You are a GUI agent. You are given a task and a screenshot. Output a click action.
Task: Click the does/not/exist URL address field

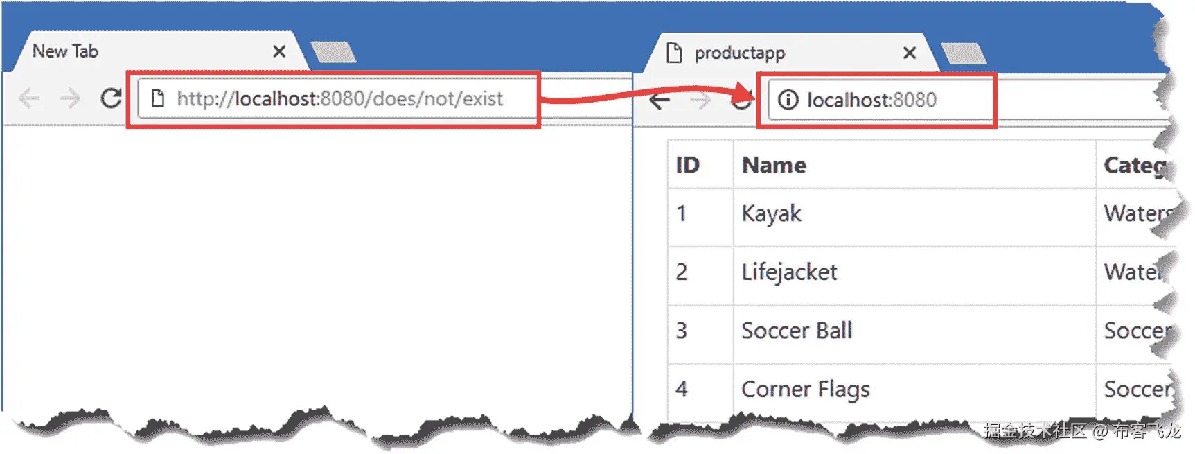pyautogui.click(x=338, y=99)
